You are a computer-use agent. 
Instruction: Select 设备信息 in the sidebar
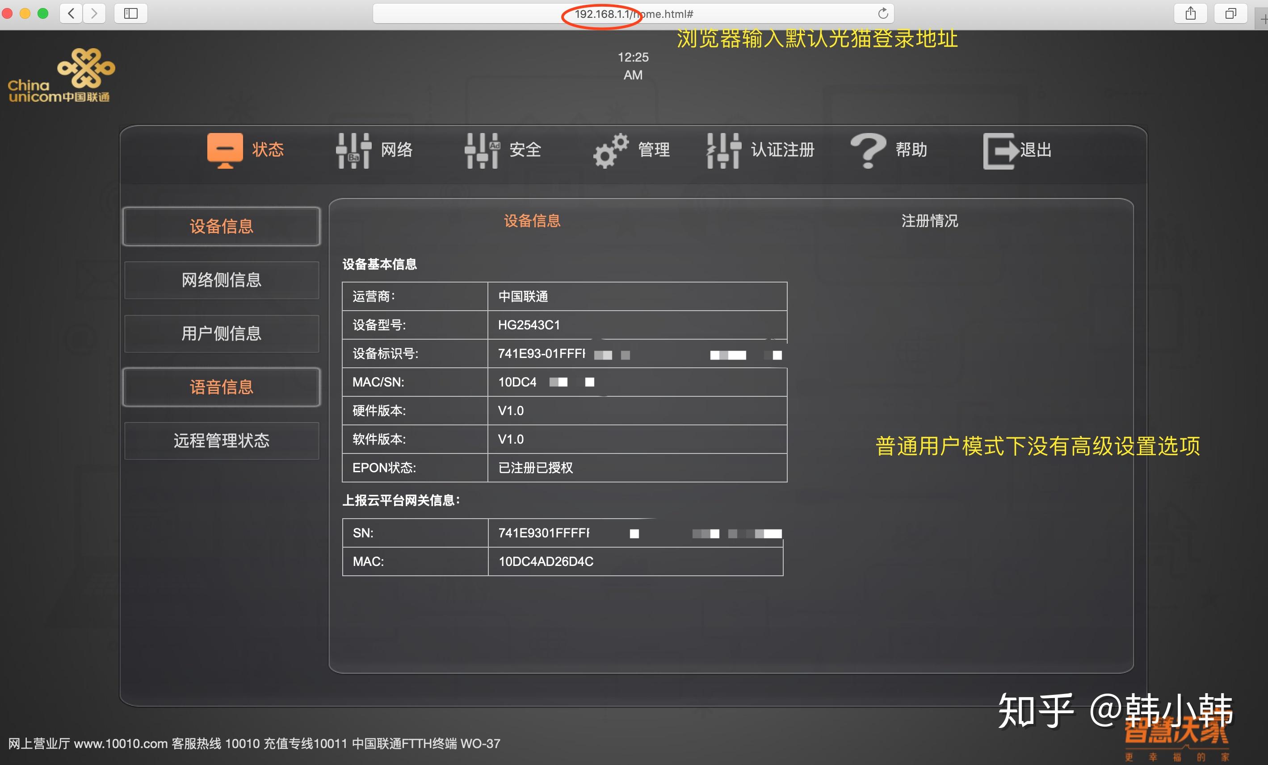[x=221, y=226]
